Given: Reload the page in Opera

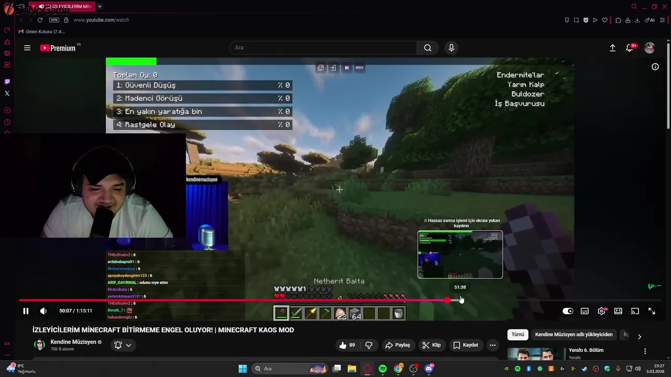Looking at the screenshot, I should click(x=40, y=20).
